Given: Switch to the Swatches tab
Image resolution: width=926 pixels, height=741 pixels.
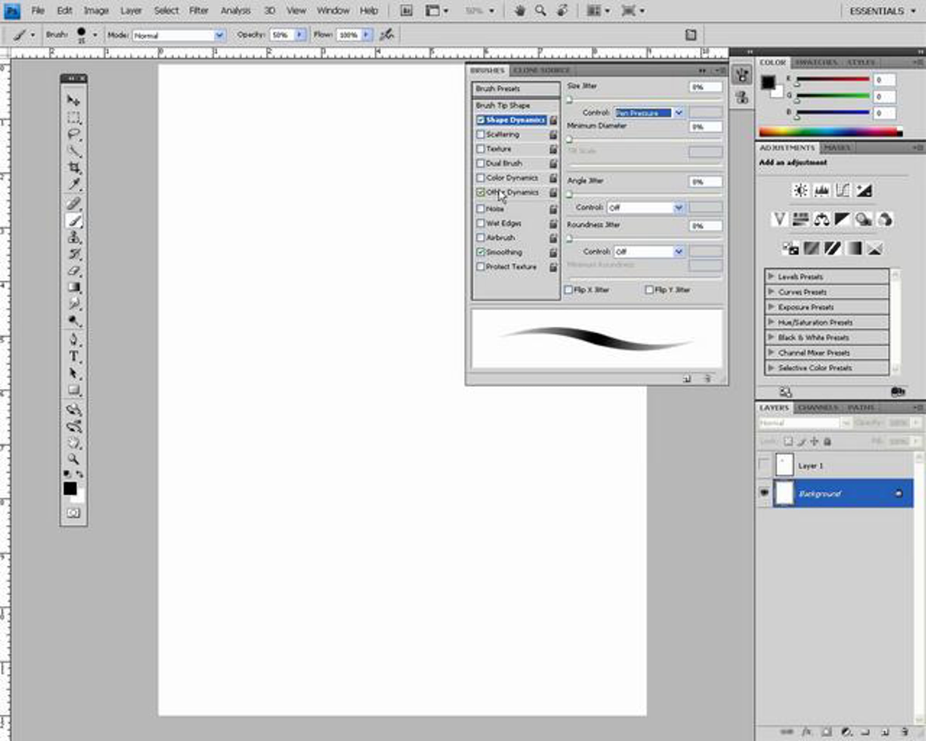Looking at the screenshot, I should pos(816,63).
